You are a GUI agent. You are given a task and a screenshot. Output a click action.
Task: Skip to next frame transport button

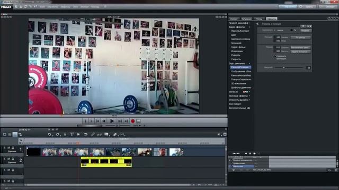(120, 121)
